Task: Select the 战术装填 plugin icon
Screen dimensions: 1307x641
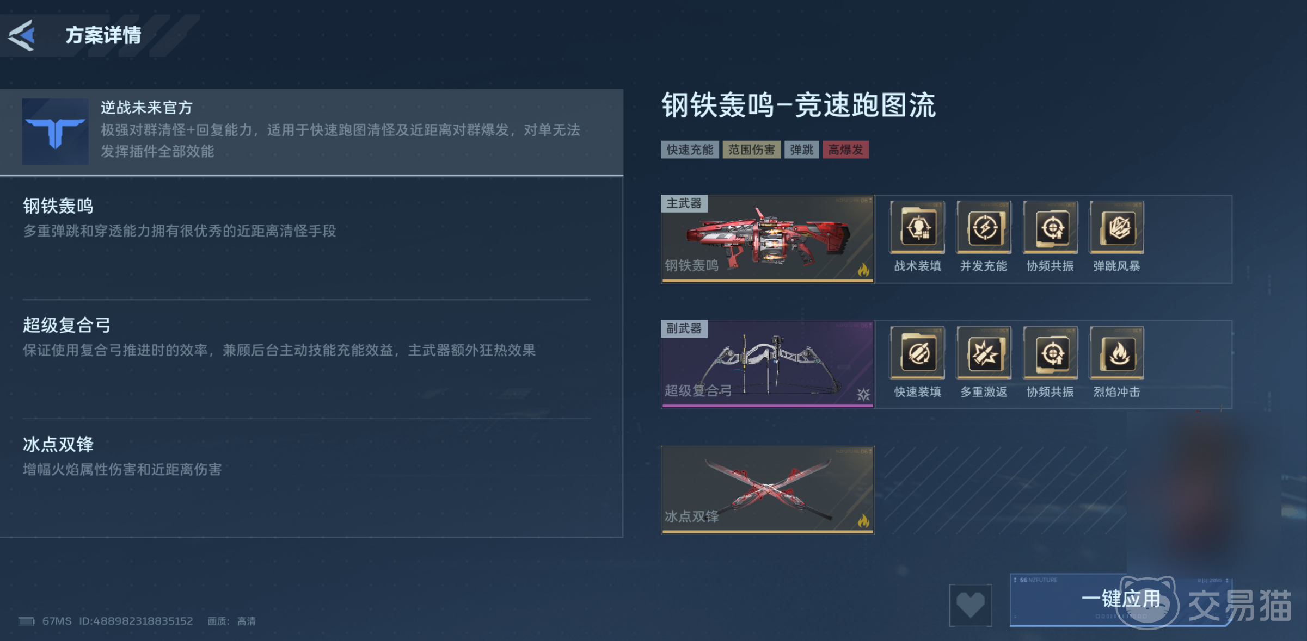Action: [917, 227]
